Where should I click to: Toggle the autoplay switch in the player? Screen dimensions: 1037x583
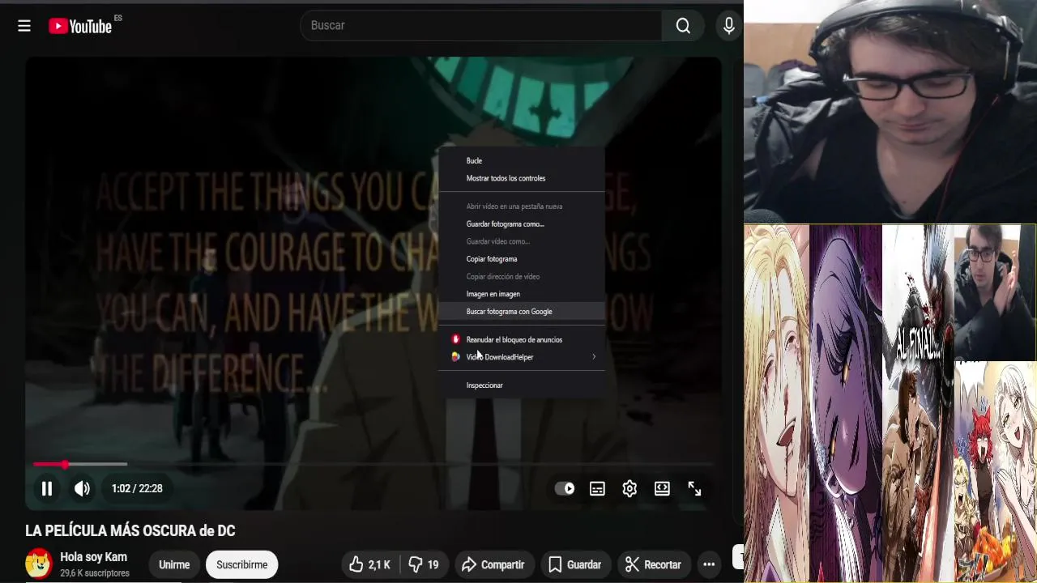click(x=565, y=488)
